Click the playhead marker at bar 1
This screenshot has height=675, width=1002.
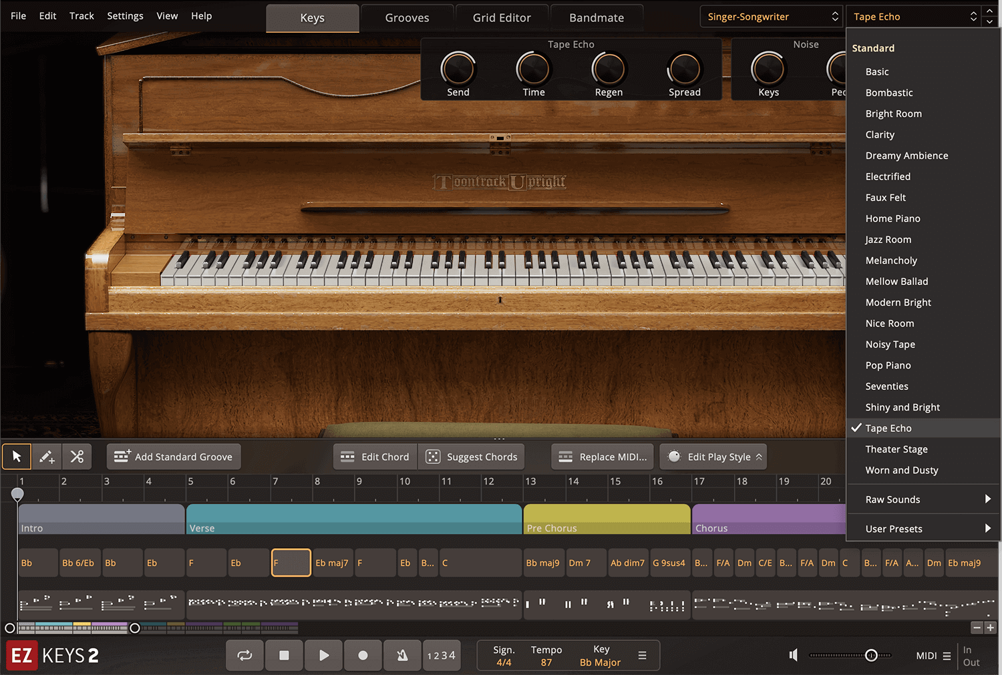[17, 494]
